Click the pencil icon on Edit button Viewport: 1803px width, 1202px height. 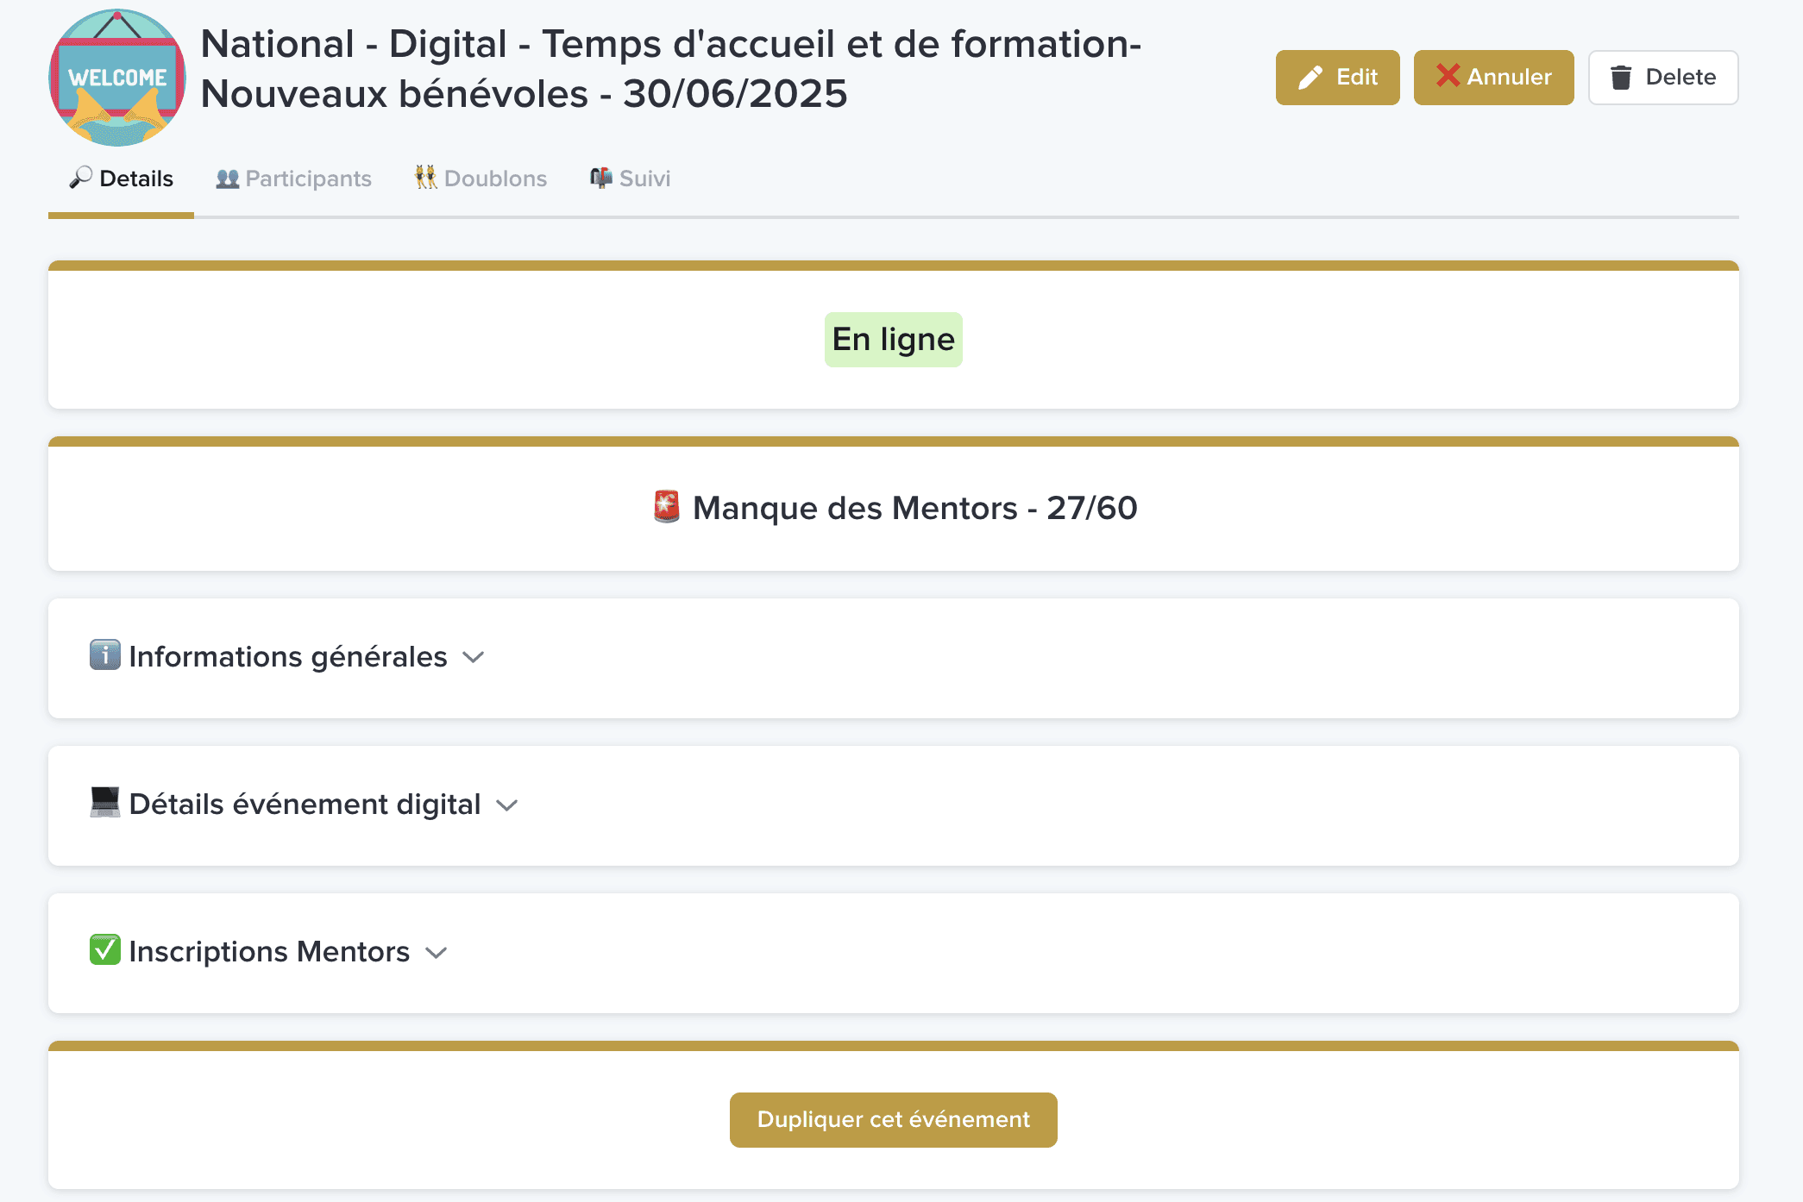(1310, 78)
